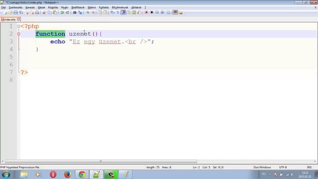Click the Function List toolbar icon
Image resolution: width=318 pixels, height=179 pixels.
coord(139,12)
